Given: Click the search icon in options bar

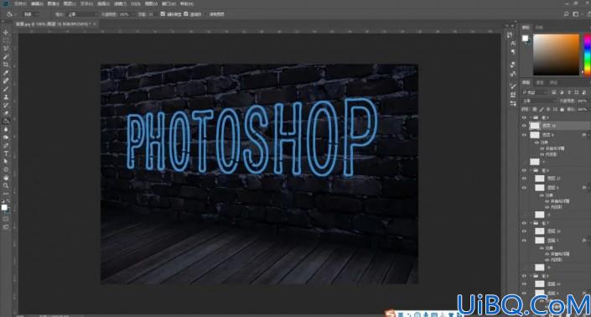Looking at the screenshot, I should click(x=566, y=14).
